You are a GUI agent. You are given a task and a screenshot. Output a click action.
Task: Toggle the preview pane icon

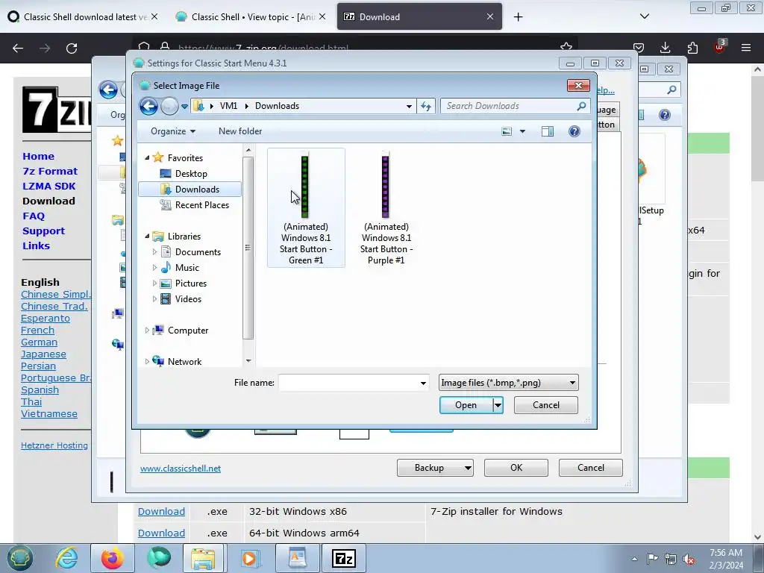pos(548,131)
